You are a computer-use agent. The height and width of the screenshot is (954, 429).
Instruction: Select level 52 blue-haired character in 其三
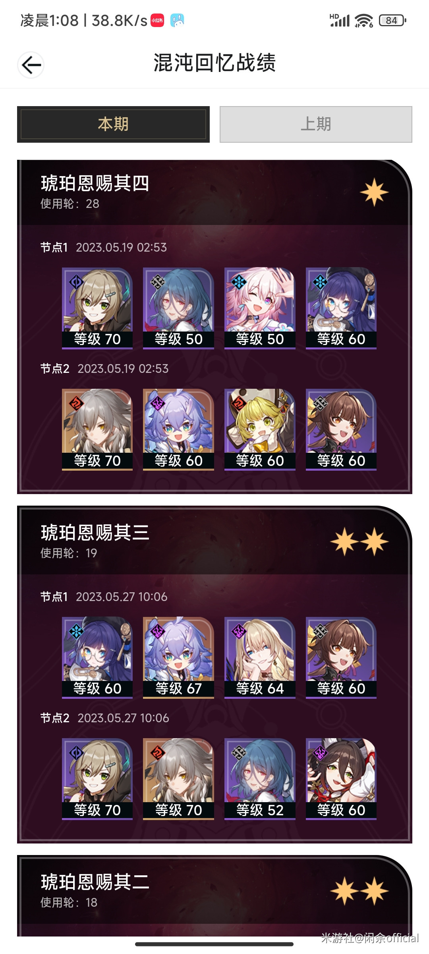(260, 779)
